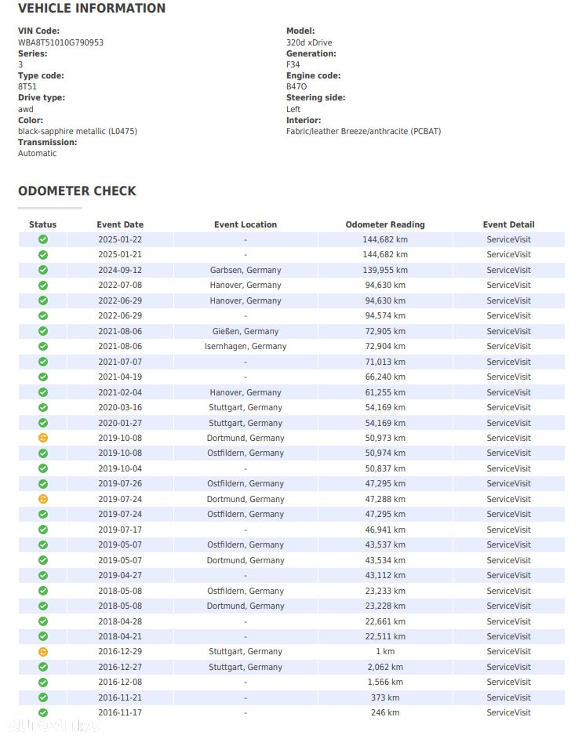582x739 pixels.
Task: Click the ServiceVisit detail for 2025-01-22
Action: tap(508, 239)
